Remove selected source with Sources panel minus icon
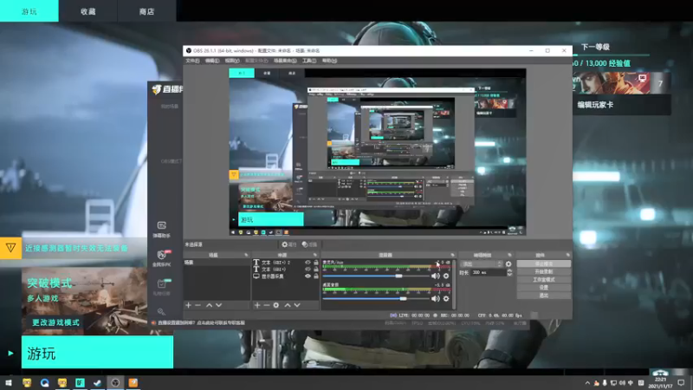The image size is (693, 390). [267, 305]
